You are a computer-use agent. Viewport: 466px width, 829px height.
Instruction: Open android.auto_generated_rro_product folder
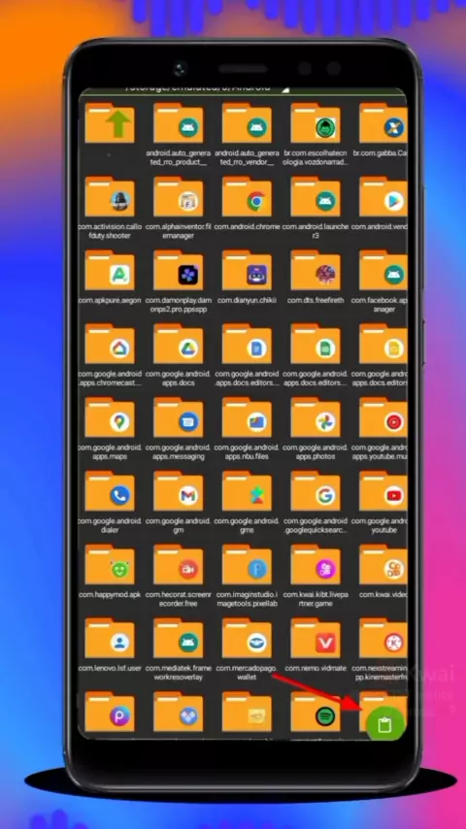point(179,123)
